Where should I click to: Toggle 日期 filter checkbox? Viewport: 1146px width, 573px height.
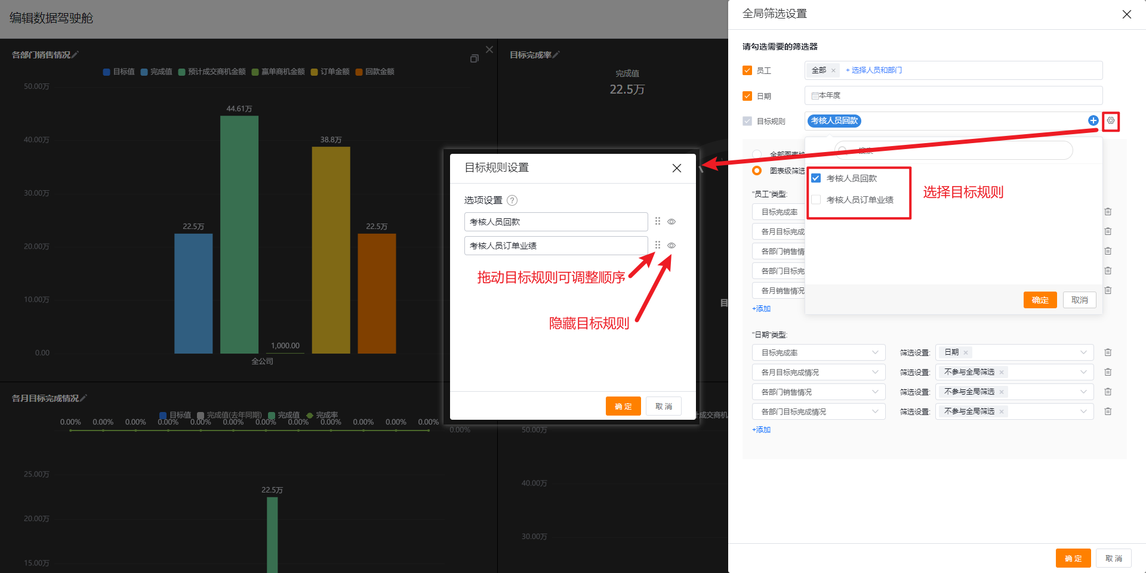pos(747,96)
